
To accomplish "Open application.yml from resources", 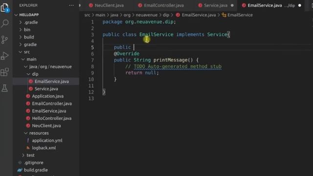I will [47, 140].
